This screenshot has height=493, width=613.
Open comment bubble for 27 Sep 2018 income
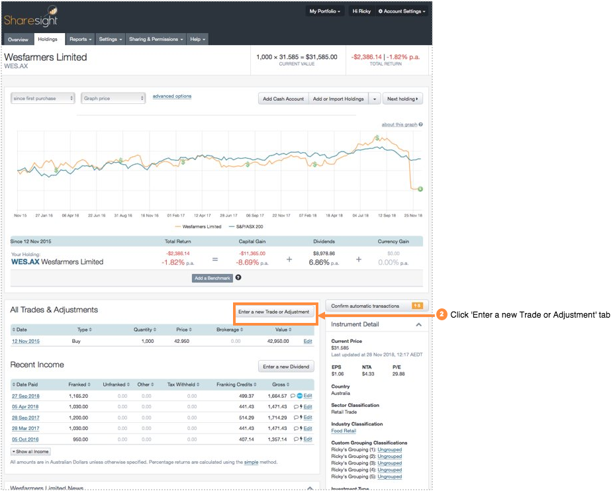point(293,396)
